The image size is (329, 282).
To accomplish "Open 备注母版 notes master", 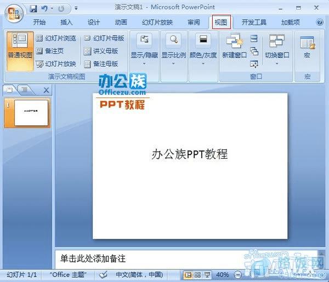I will (101, 64).
